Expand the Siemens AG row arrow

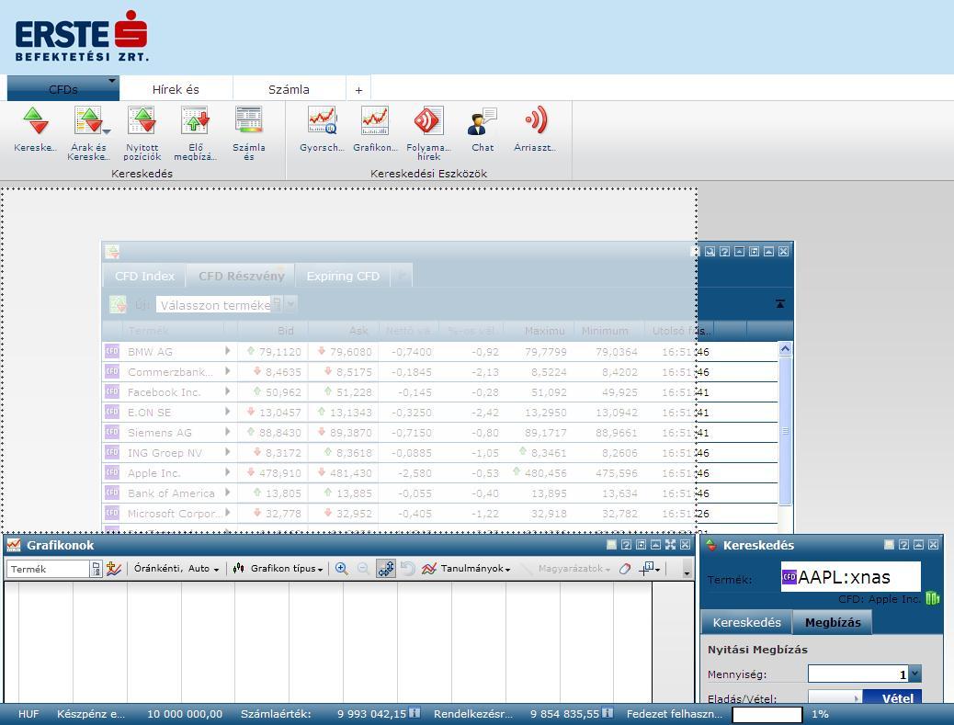tap(228, 432)
